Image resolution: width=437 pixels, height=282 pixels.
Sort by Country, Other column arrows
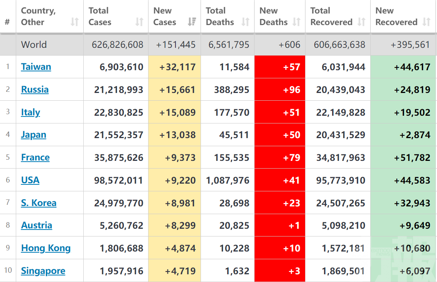(74, 22)
